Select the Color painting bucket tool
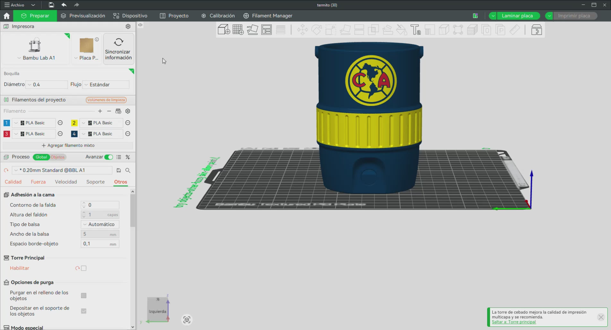 click(x=401, y=30)
